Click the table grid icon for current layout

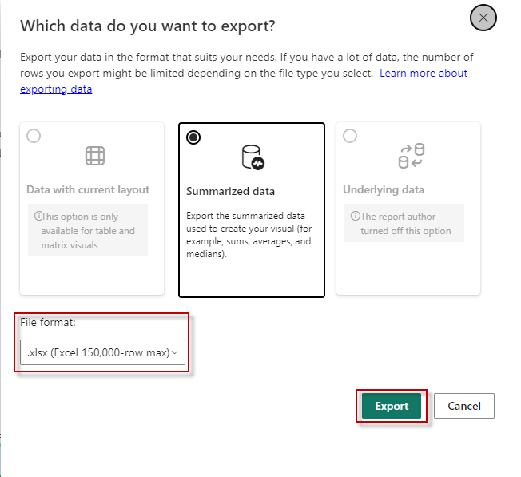(95, 156)
